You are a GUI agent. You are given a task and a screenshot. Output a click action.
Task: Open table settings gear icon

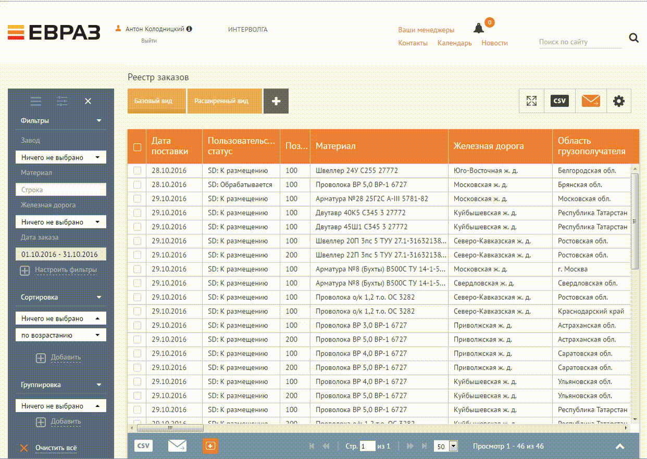coord(618,101)
